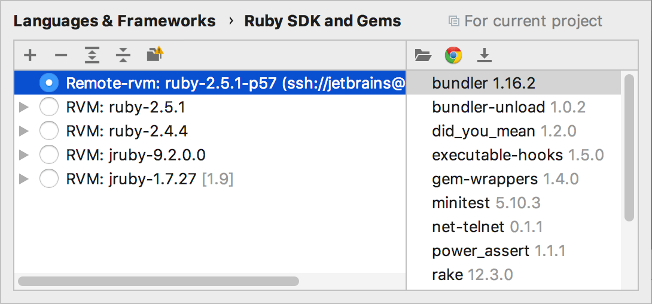Click the 'For current project' label
Image resolution: width=652 pixels, height=304 pixels.
(x=533, y=21)
